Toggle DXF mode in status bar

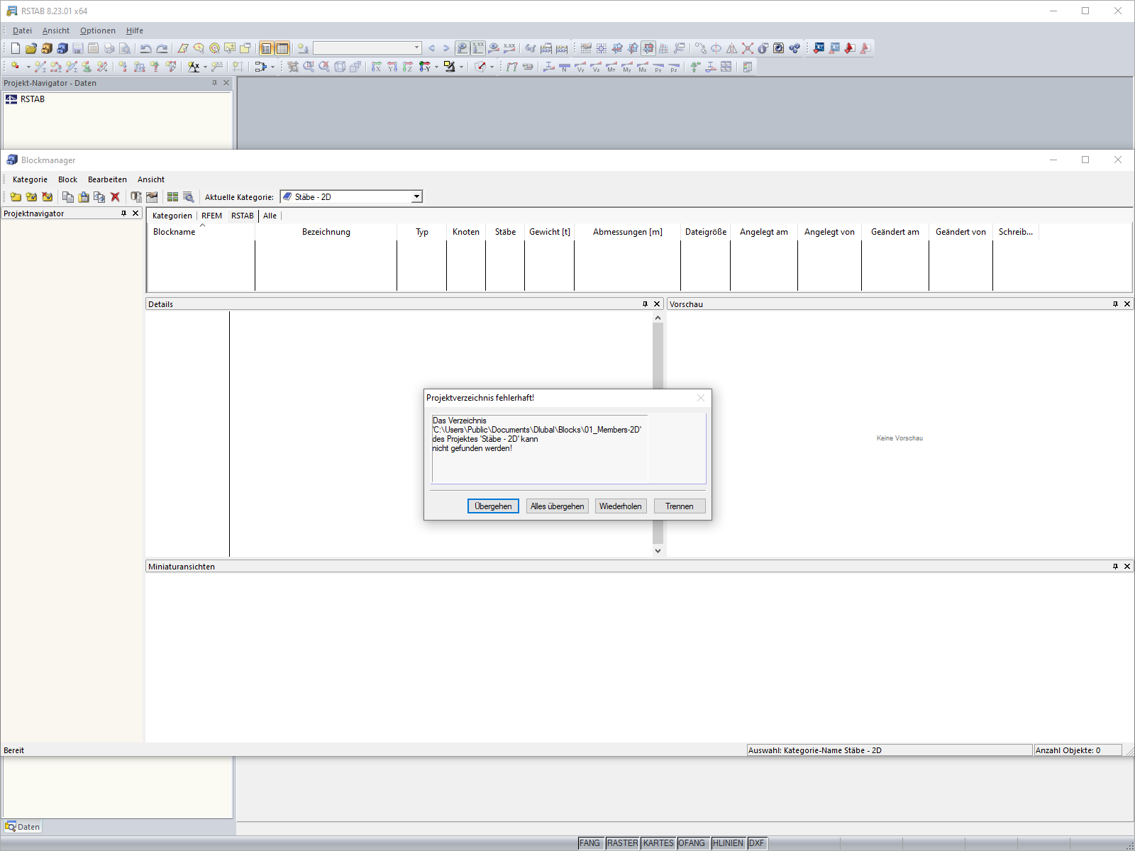point(756,842)
